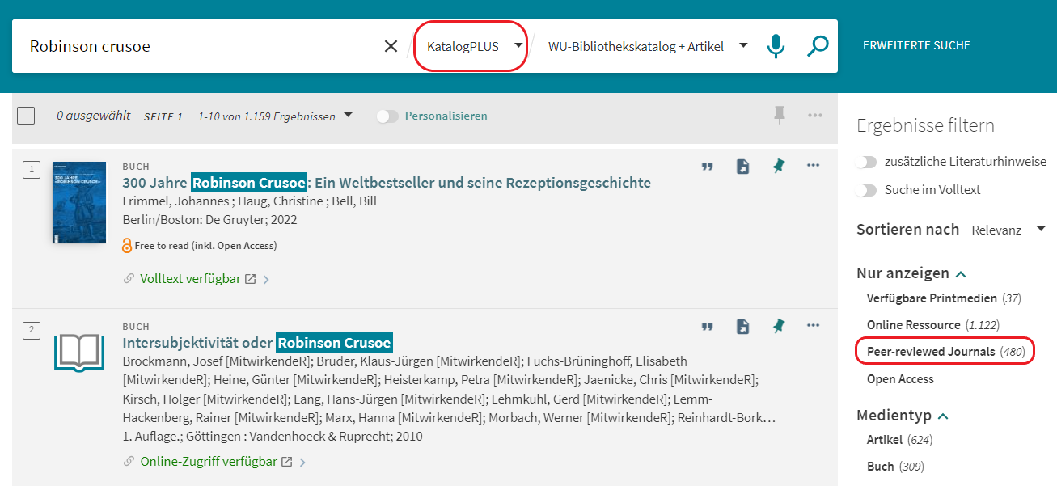Click the voice search microphone icon
This screenshot has width=1057, height=486.
pyautogui.click(x=776, y=46)
